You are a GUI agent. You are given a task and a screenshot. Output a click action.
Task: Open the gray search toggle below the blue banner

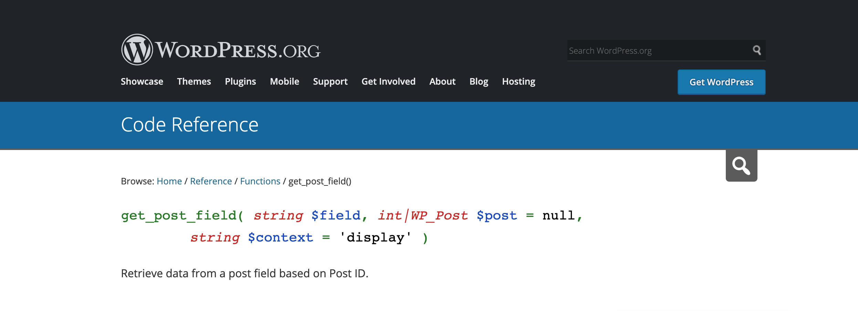741,165
